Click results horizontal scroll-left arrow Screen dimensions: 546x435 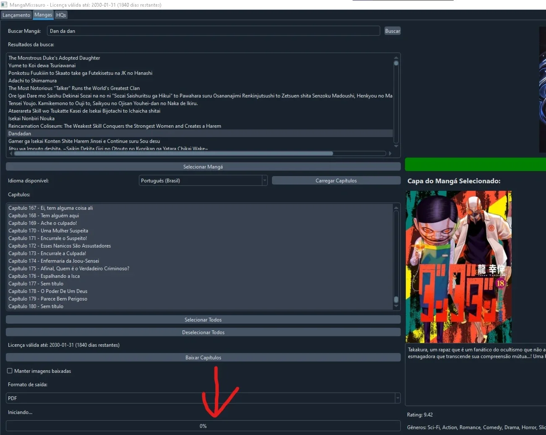click(x=11, y=153)
